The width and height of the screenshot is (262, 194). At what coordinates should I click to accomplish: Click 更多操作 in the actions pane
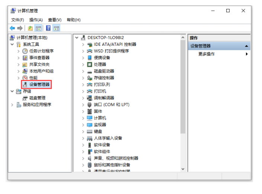[x=207, y=54]
